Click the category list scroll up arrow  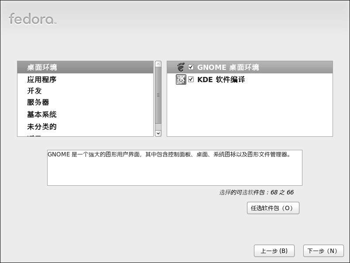point(158,64)
